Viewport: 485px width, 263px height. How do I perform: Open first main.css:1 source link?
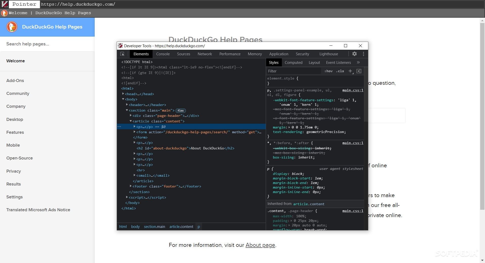pos(353,90)
